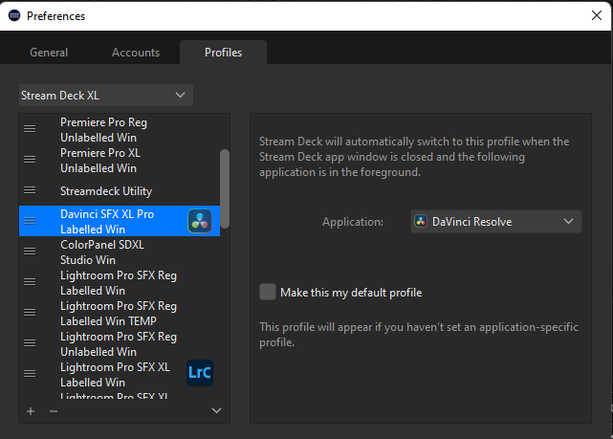The height and width of the screenshot is (439, 613).
Task: Click the plus icon to add profile
Action: point(31,410)
